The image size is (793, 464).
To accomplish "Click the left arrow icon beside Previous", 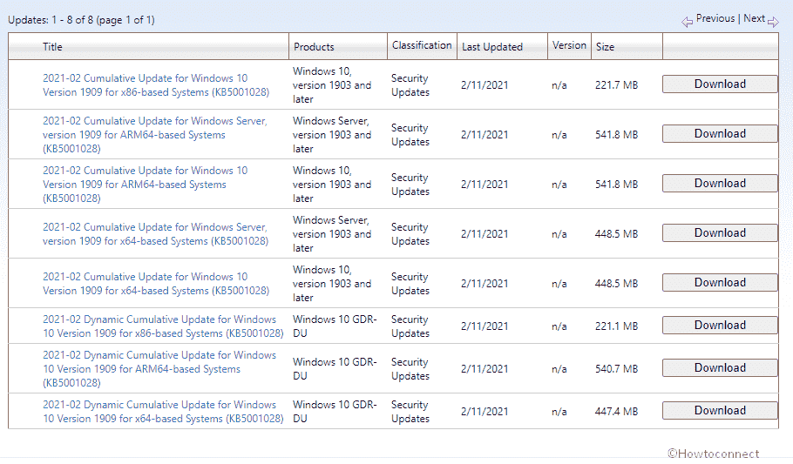I will (x=687, y=22).
